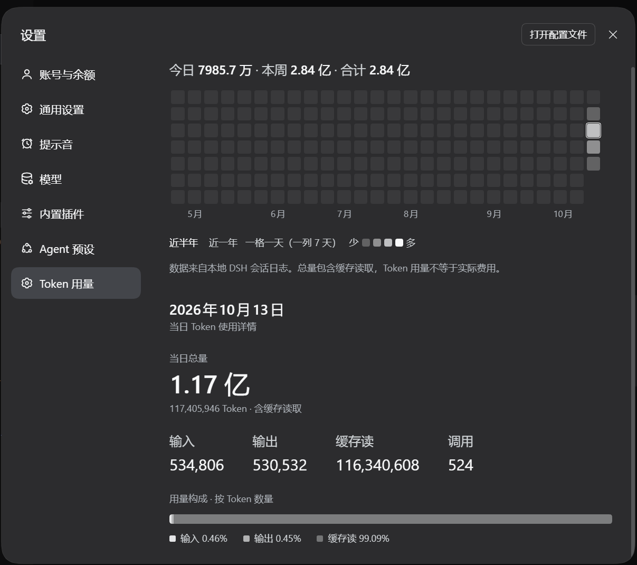
Task: Switch heatmap range to 近一年
Action: (223, 243)
